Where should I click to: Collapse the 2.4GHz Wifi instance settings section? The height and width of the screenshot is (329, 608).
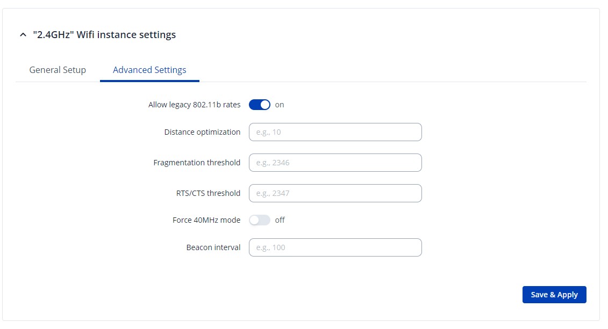(23, 35)
